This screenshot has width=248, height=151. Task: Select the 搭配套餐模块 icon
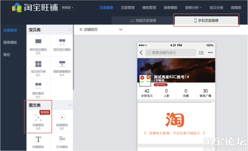point(62,64)
